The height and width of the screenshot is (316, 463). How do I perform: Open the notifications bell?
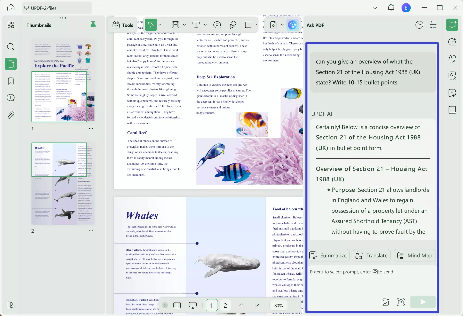click(391, 8)
